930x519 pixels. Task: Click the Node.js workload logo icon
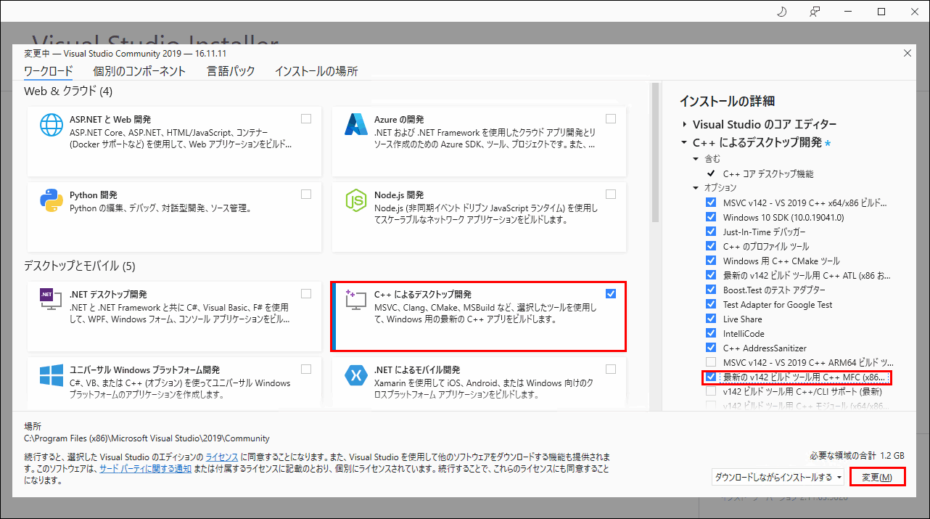pos(356,200)
